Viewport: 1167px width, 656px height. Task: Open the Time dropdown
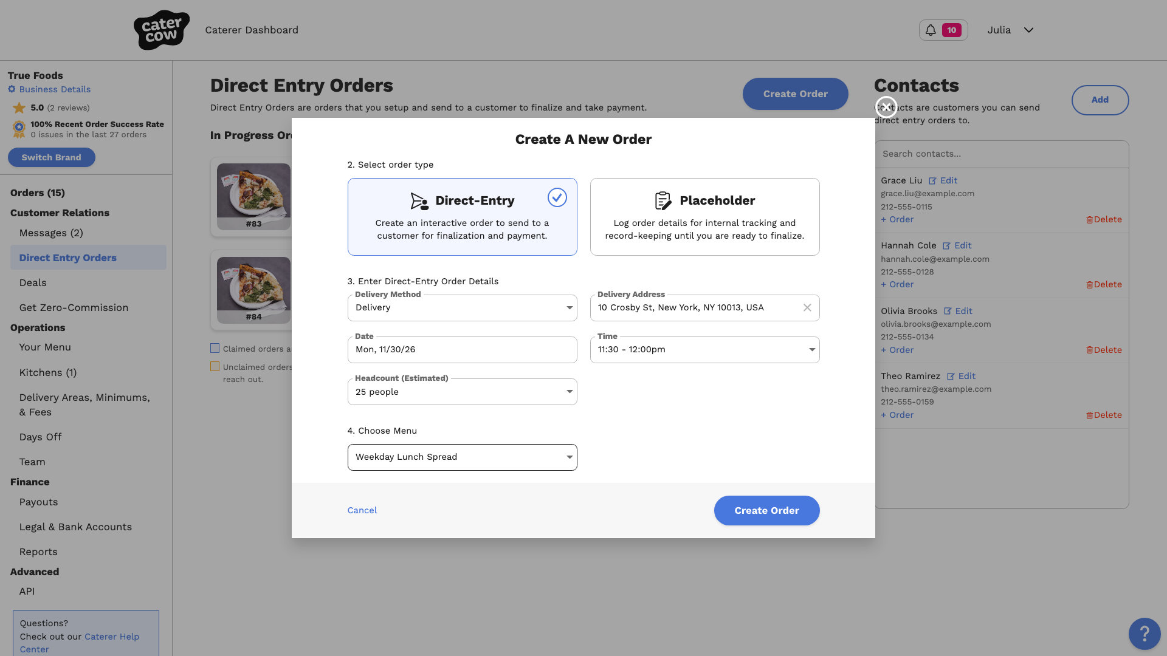click(704, 350)
